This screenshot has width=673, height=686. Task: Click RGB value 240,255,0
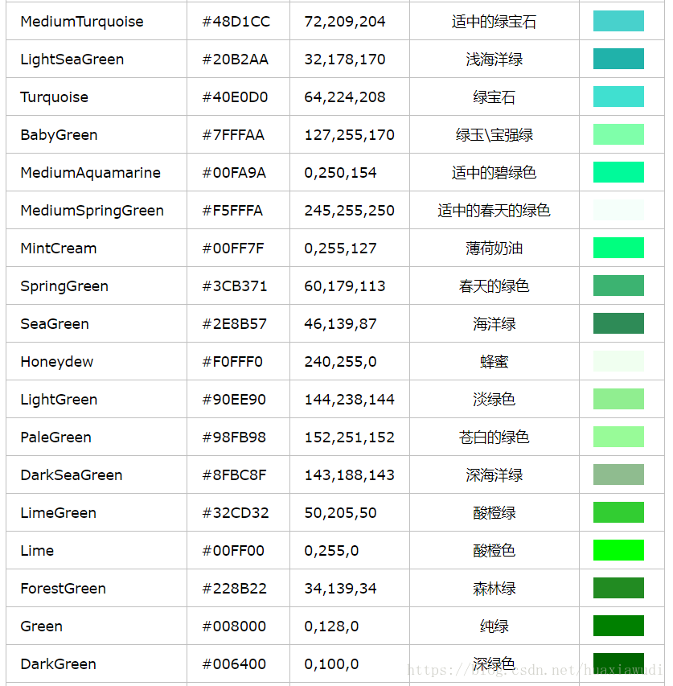click(x=340, y=362)
